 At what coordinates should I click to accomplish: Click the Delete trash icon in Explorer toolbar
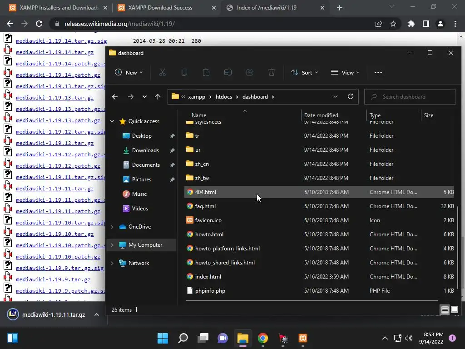click(x=272, y=72)
